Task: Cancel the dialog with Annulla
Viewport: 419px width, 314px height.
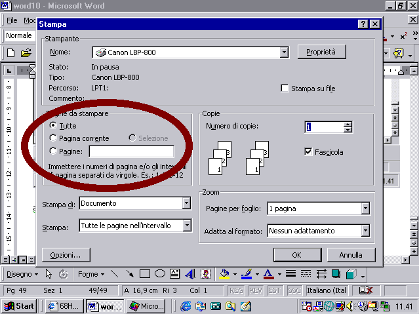Action: pos(351,255)
